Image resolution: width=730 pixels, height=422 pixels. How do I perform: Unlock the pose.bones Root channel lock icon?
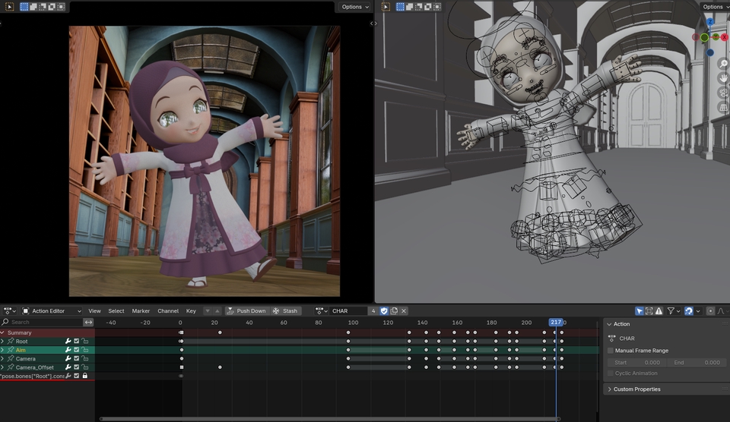coord(84,376)
